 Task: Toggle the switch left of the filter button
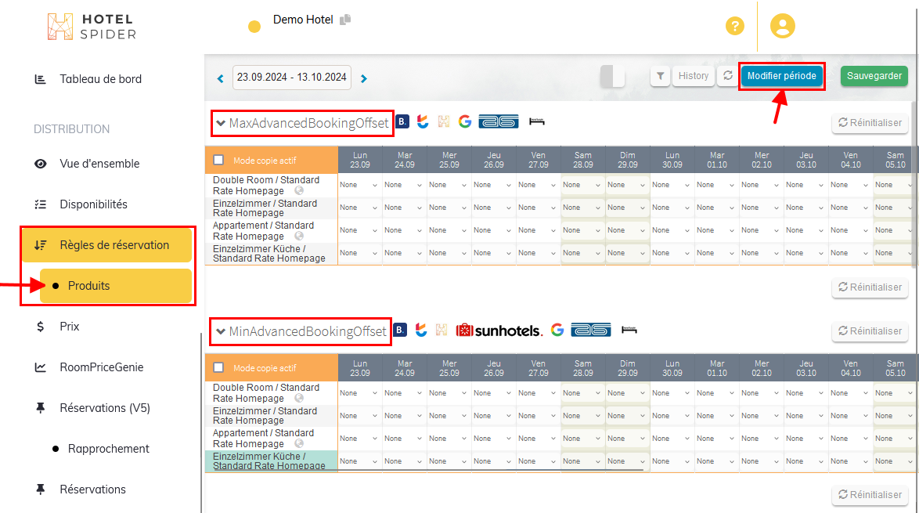coord(612,76)
